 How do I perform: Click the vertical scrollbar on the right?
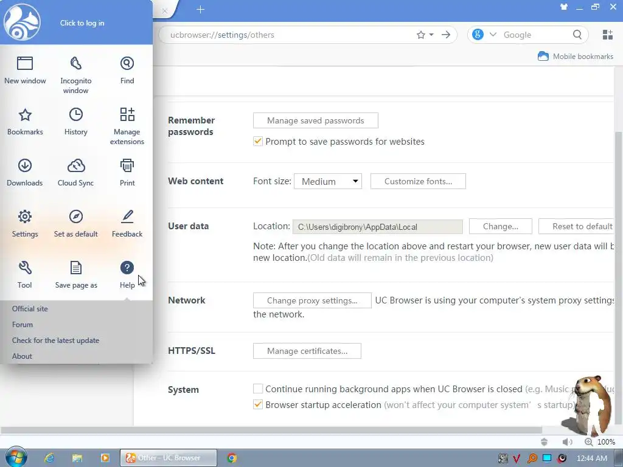coord(618,278)
